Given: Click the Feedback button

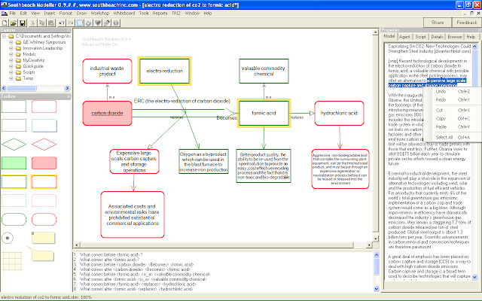Looking at the screenshot, I should tap(467, 23).
